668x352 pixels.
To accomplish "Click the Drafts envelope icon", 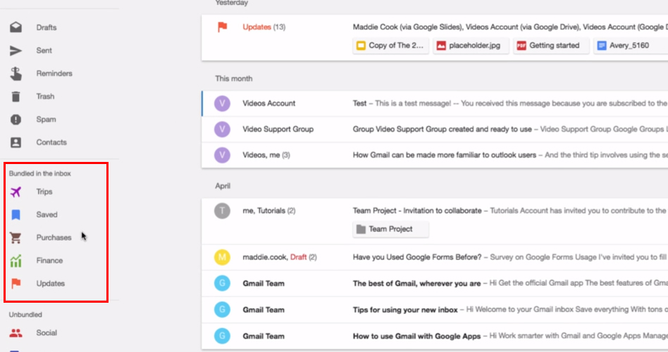I will click(16, 27).
